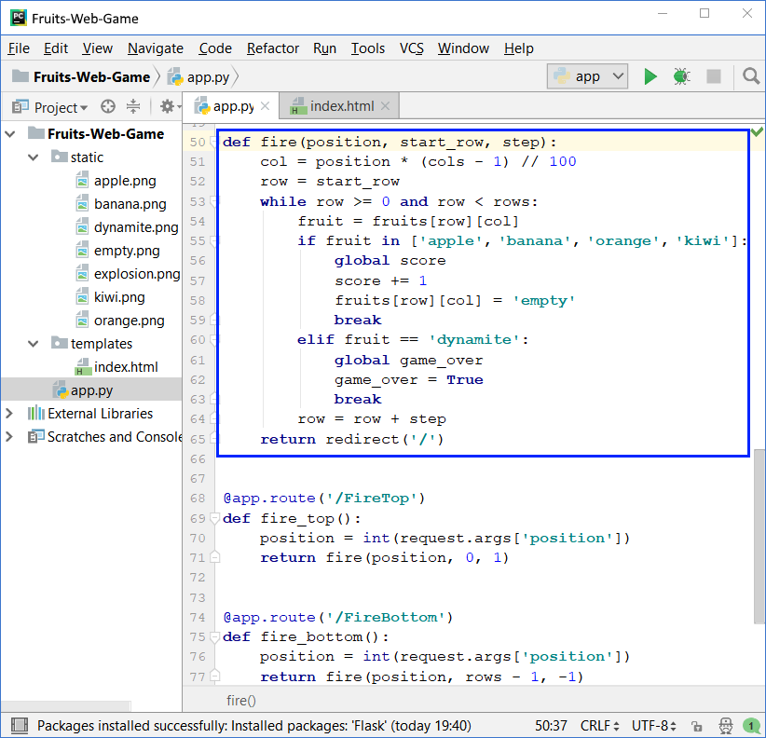
Task: Click the Hector inspection icon in status bar
Action: click(725, 725)
